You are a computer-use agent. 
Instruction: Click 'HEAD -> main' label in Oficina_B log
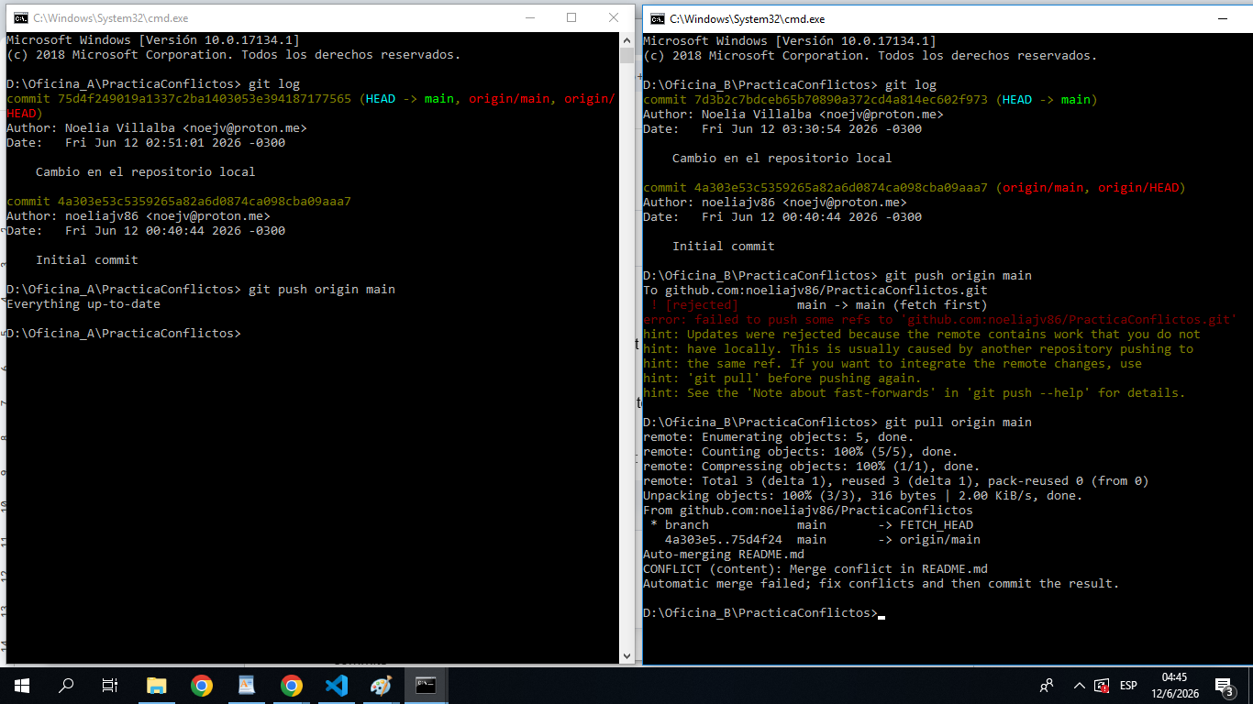pyautogui.click(x=1047, y=99)
